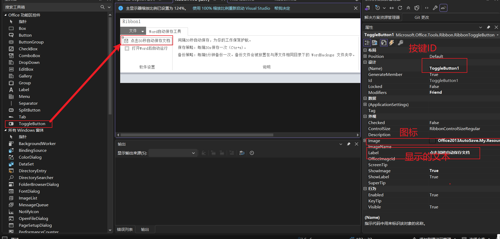The image size is (500, 239).
Task: Pin the Properties window
Action: coord(488,27)
